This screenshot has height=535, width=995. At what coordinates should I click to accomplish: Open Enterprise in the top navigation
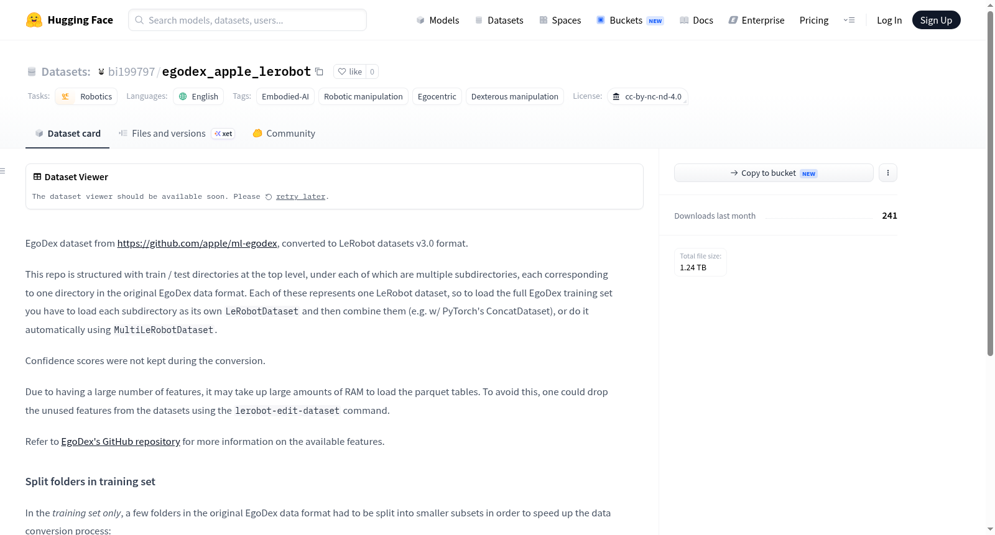pos(756,20)
